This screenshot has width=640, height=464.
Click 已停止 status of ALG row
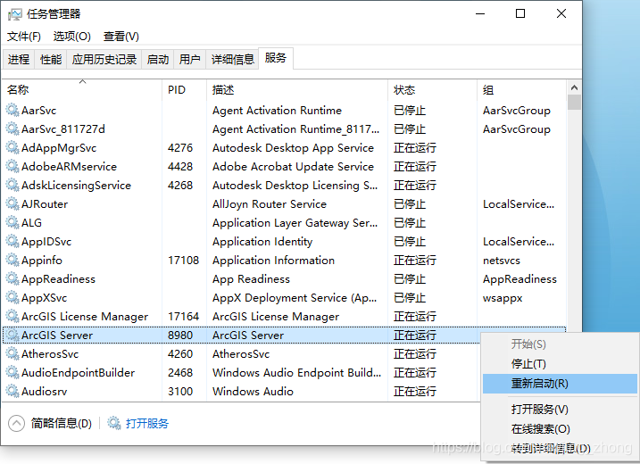coord(410,223)
